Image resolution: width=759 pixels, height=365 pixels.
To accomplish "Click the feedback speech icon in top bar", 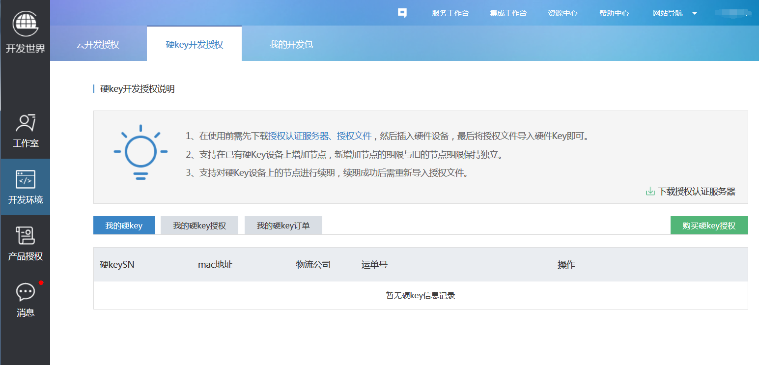I will [x=402, y=13].
